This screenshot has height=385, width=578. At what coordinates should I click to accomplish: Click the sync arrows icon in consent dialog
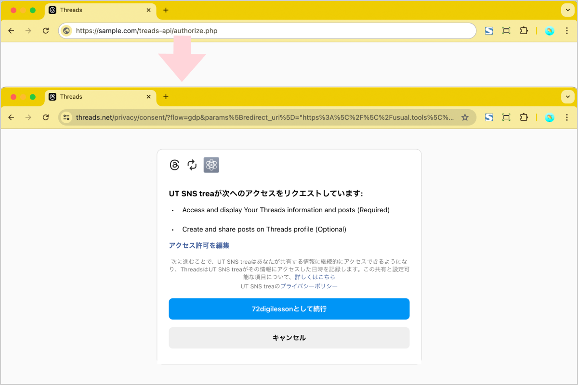pos(192,165)
